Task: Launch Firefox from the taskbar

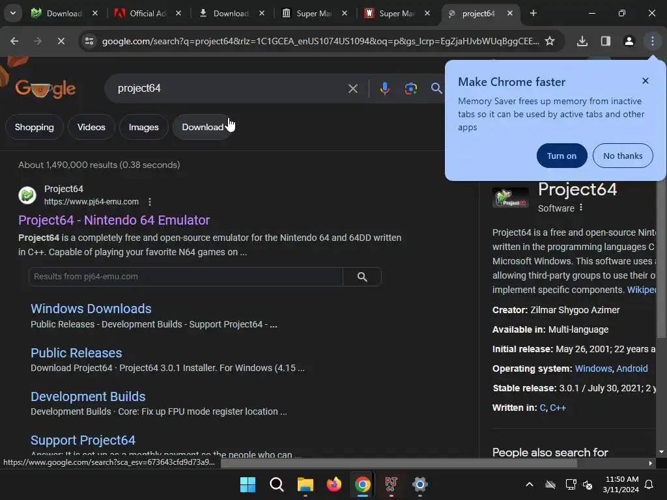Action: (x=334, y=484)
